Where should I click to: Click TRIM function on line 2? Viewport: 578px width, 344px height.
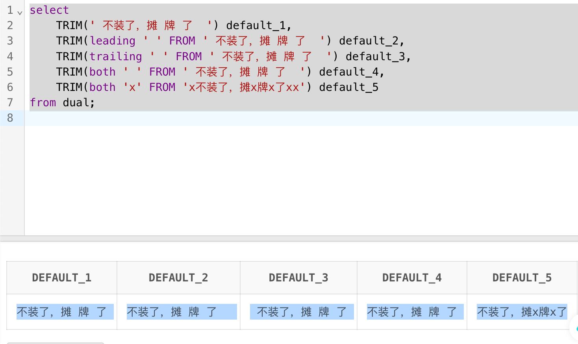pos(69,25)
